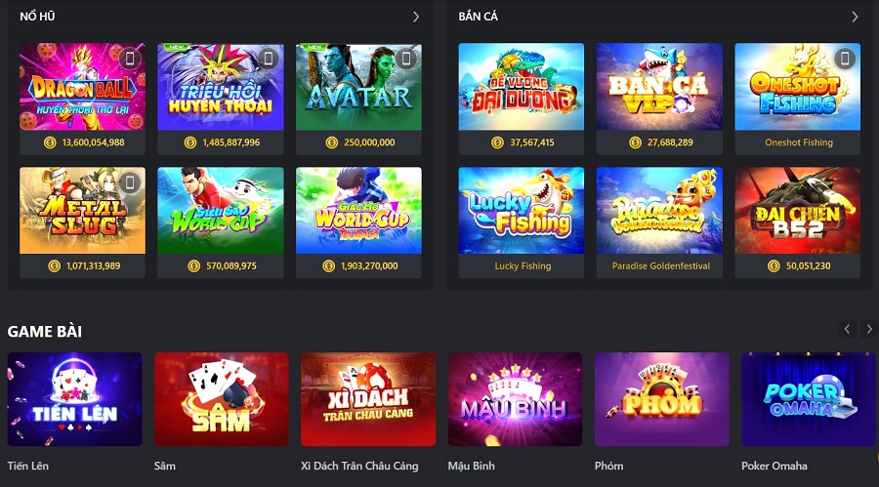879x487 pixels.
Task: Open the Sâm card game thumbnail
Action: point(222,399)
